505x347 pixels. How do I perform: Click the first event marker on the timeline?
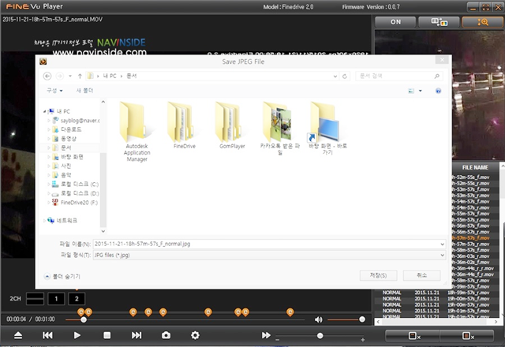(x=80, y=312)
